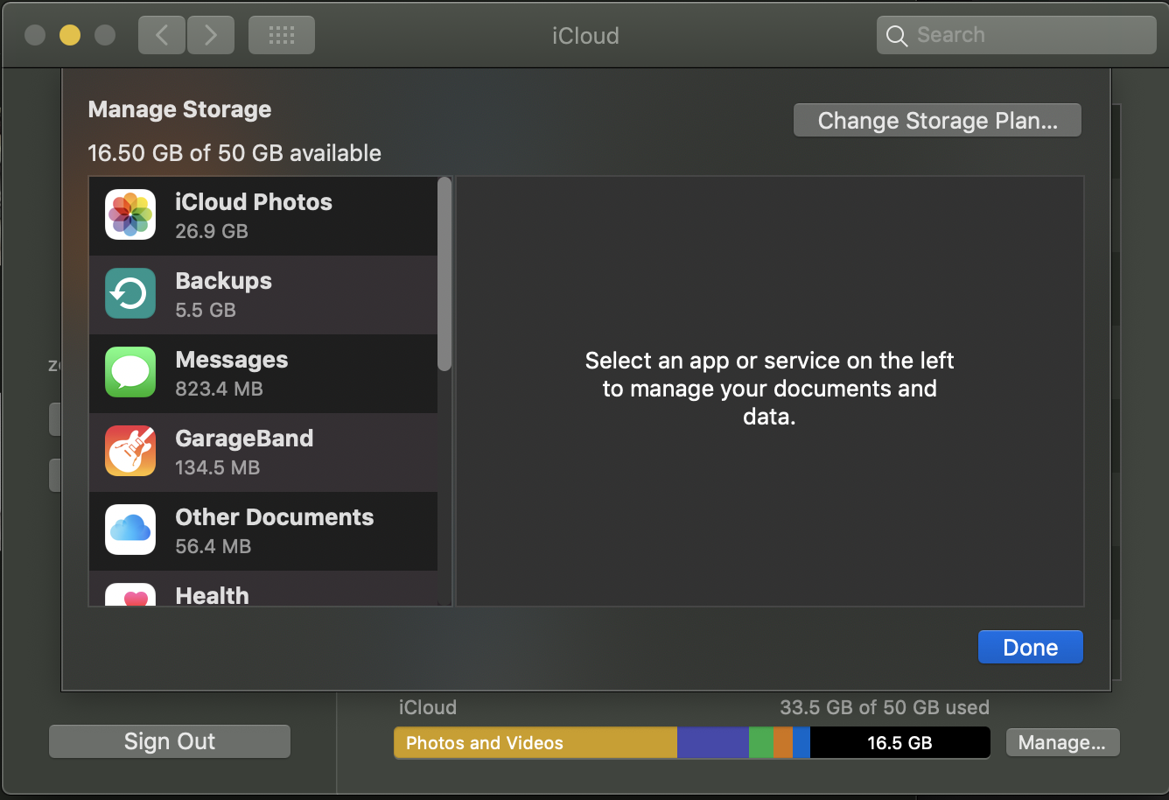The height and width of the screenshot is (800, 1169).
Task: Click "33.5 GB of 50 GB used" text
Action: click(885, 707)
